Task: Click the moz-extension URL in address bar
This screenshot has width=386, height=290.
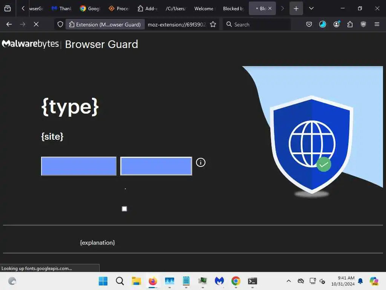Action: tap(176, 25)
